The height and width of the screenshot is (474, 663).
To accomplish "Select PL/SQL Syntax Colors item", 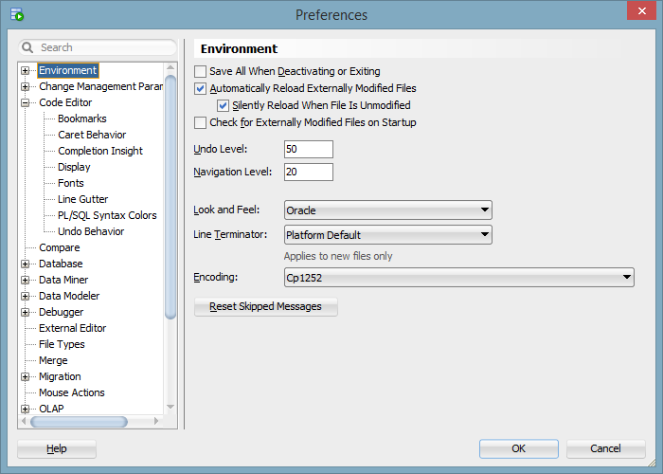I will (x=107, y=215).
